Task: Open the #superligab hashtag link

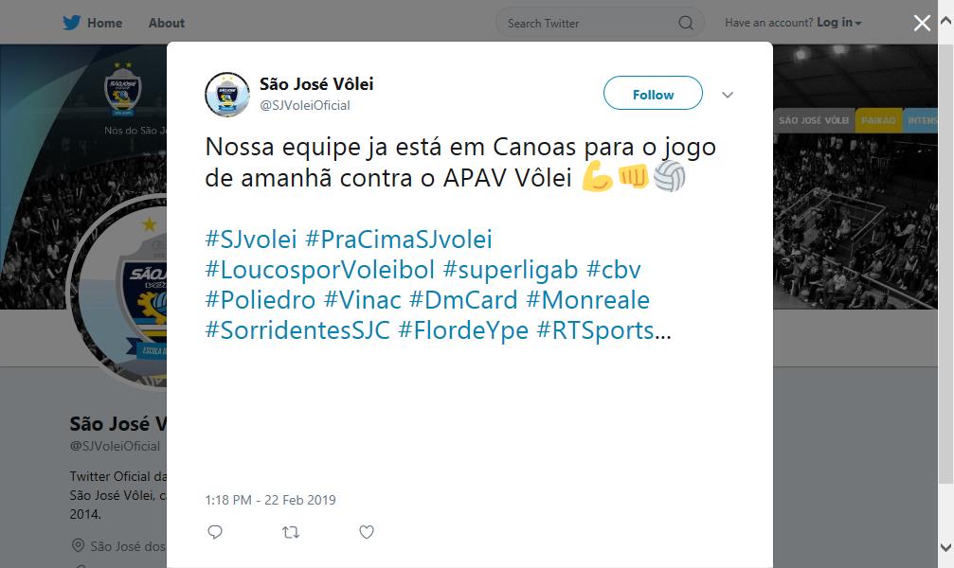Action: point(511,270)
